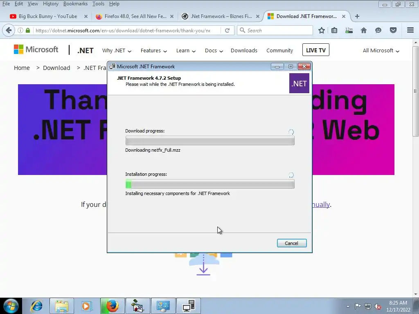Viewport: 419px width, 314px height.
Task: Click the Microsoft logo on the page
Action: point(36,49)
